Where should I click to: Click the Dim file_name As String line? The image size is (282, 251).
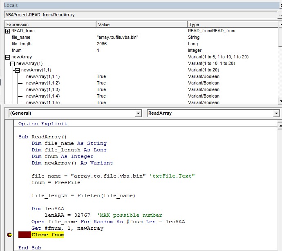tap(69, 143)
